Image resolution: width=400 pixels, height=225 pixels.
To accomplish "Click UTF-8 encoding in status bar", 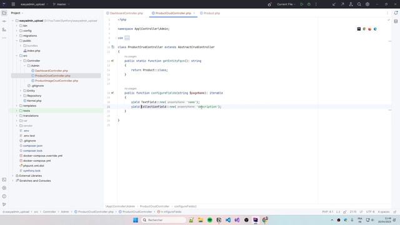I will (x=370, y=212).
